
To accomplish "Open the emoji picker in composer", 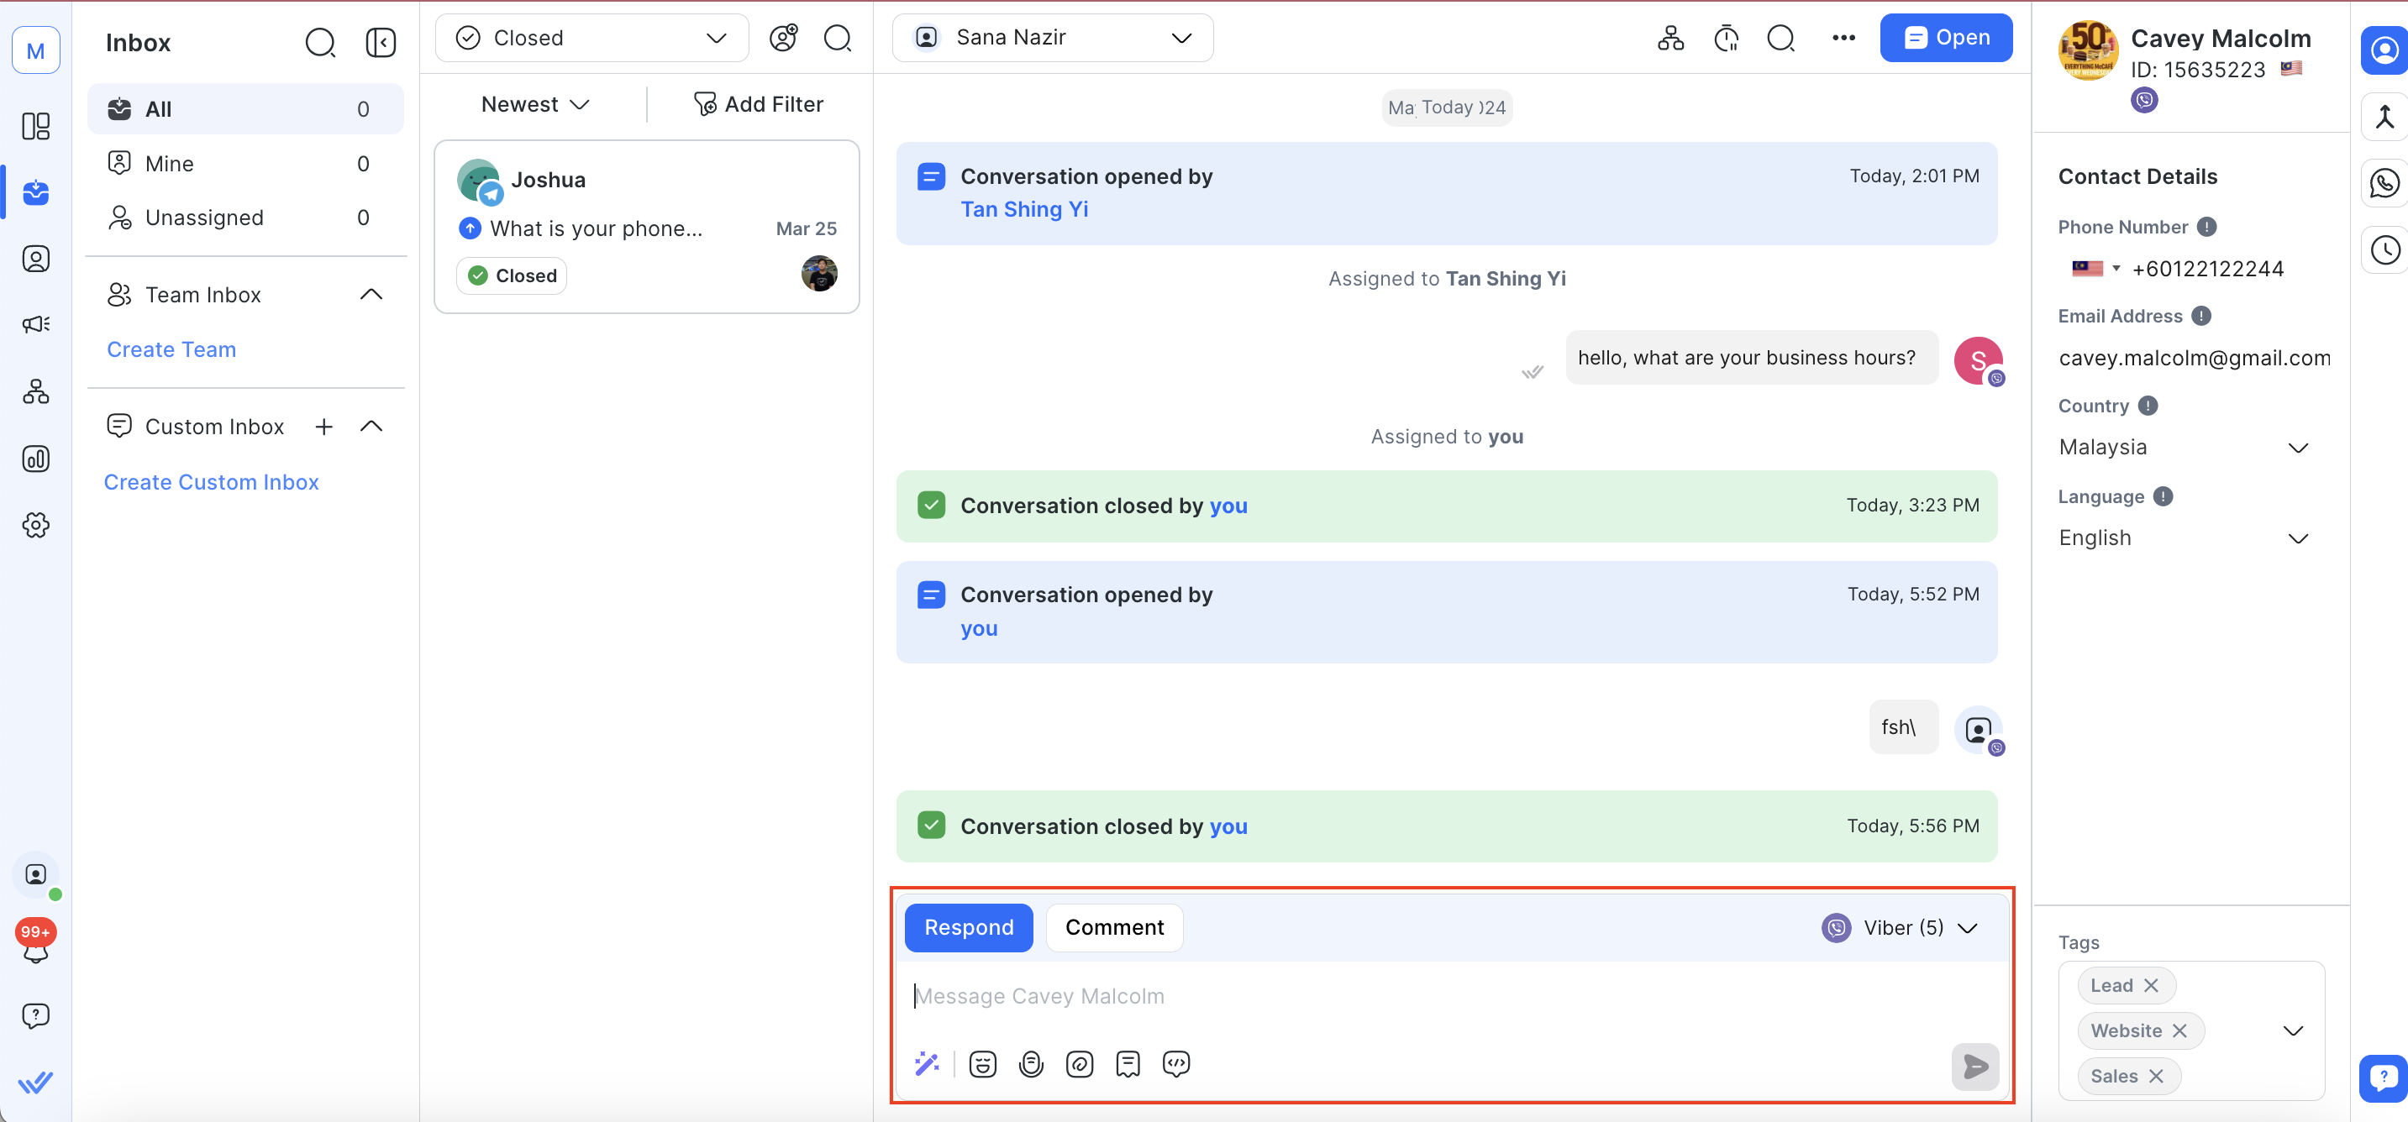I will (x=982, y=1063).
